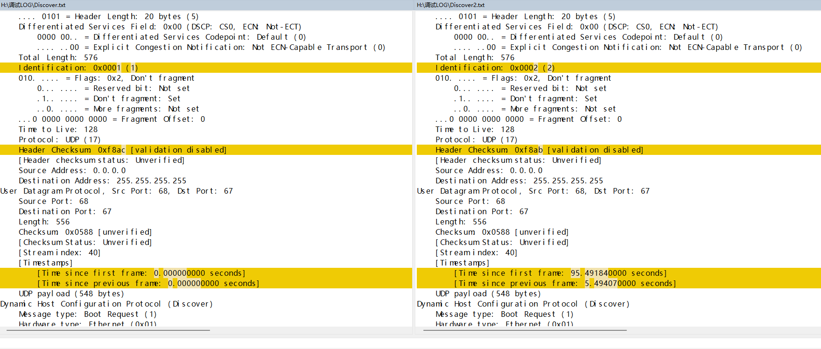Image resolution: width=821 pixels, height=349 pixels.
Task: Click right pane Differentiated Services Field line
Action: [577, 27]
